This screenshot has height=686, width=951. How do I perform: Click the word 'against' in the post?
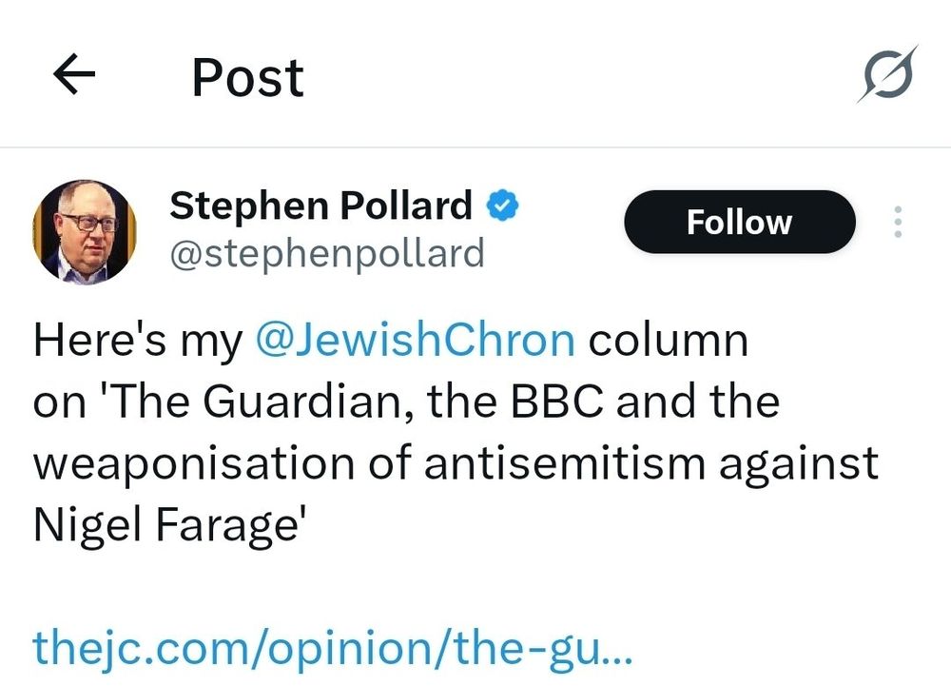[799, 463]
